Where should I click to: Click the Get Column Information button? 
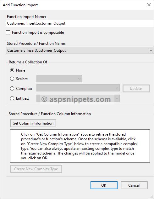(x=33, y=123)
